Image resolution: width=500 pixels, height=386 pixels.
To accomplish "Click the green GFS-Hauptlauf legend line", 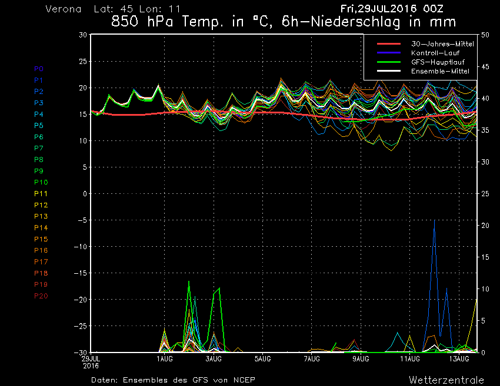I will pos(389,62).
